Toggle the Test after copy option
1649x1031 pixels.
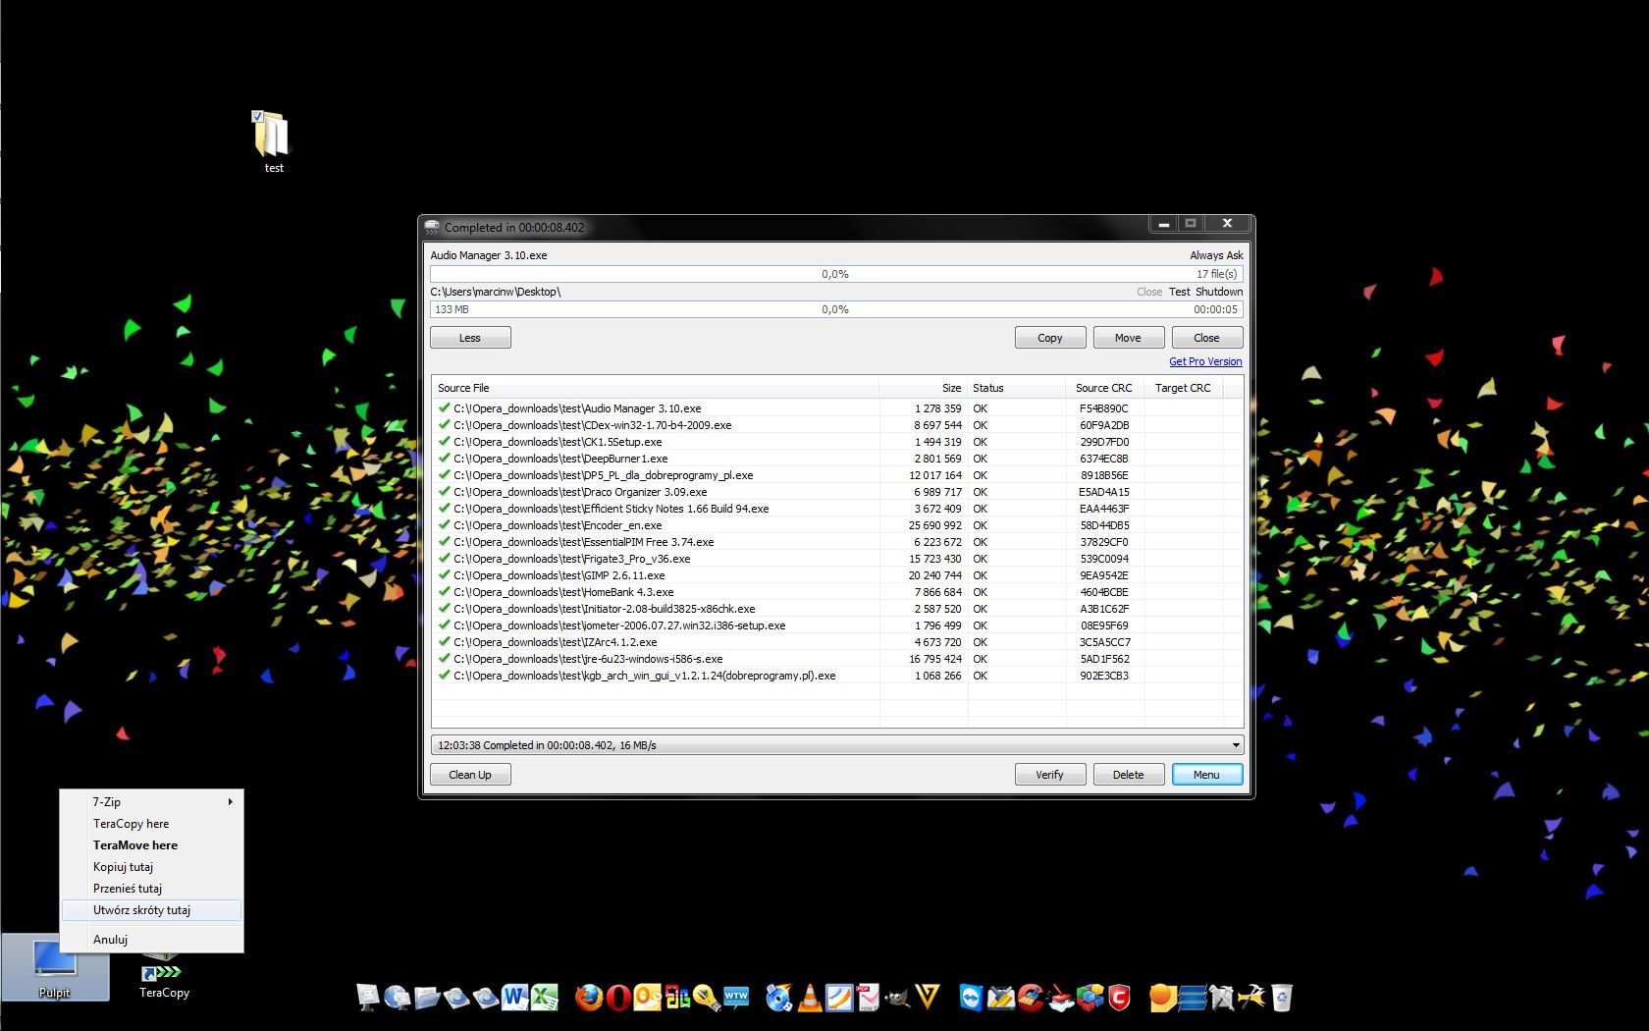pos(1180,292)
